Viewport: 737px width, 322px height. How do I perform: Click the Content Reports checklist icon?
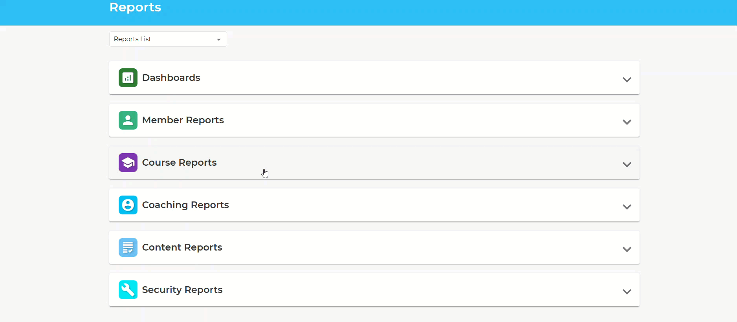[128, 247]
